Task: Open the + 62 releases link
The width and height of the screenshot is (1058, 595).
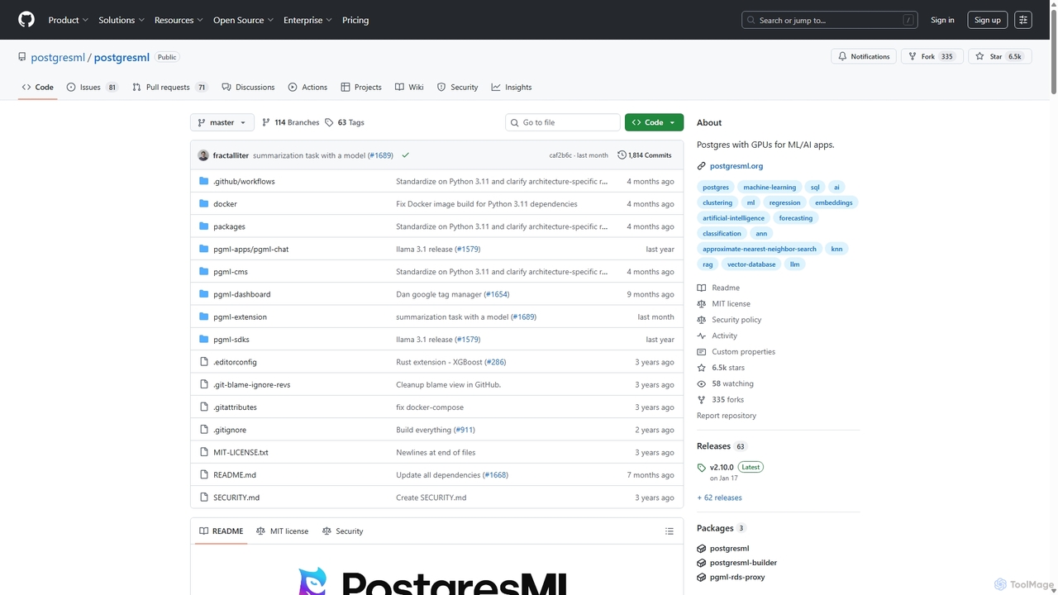Action: pos(719,497)
